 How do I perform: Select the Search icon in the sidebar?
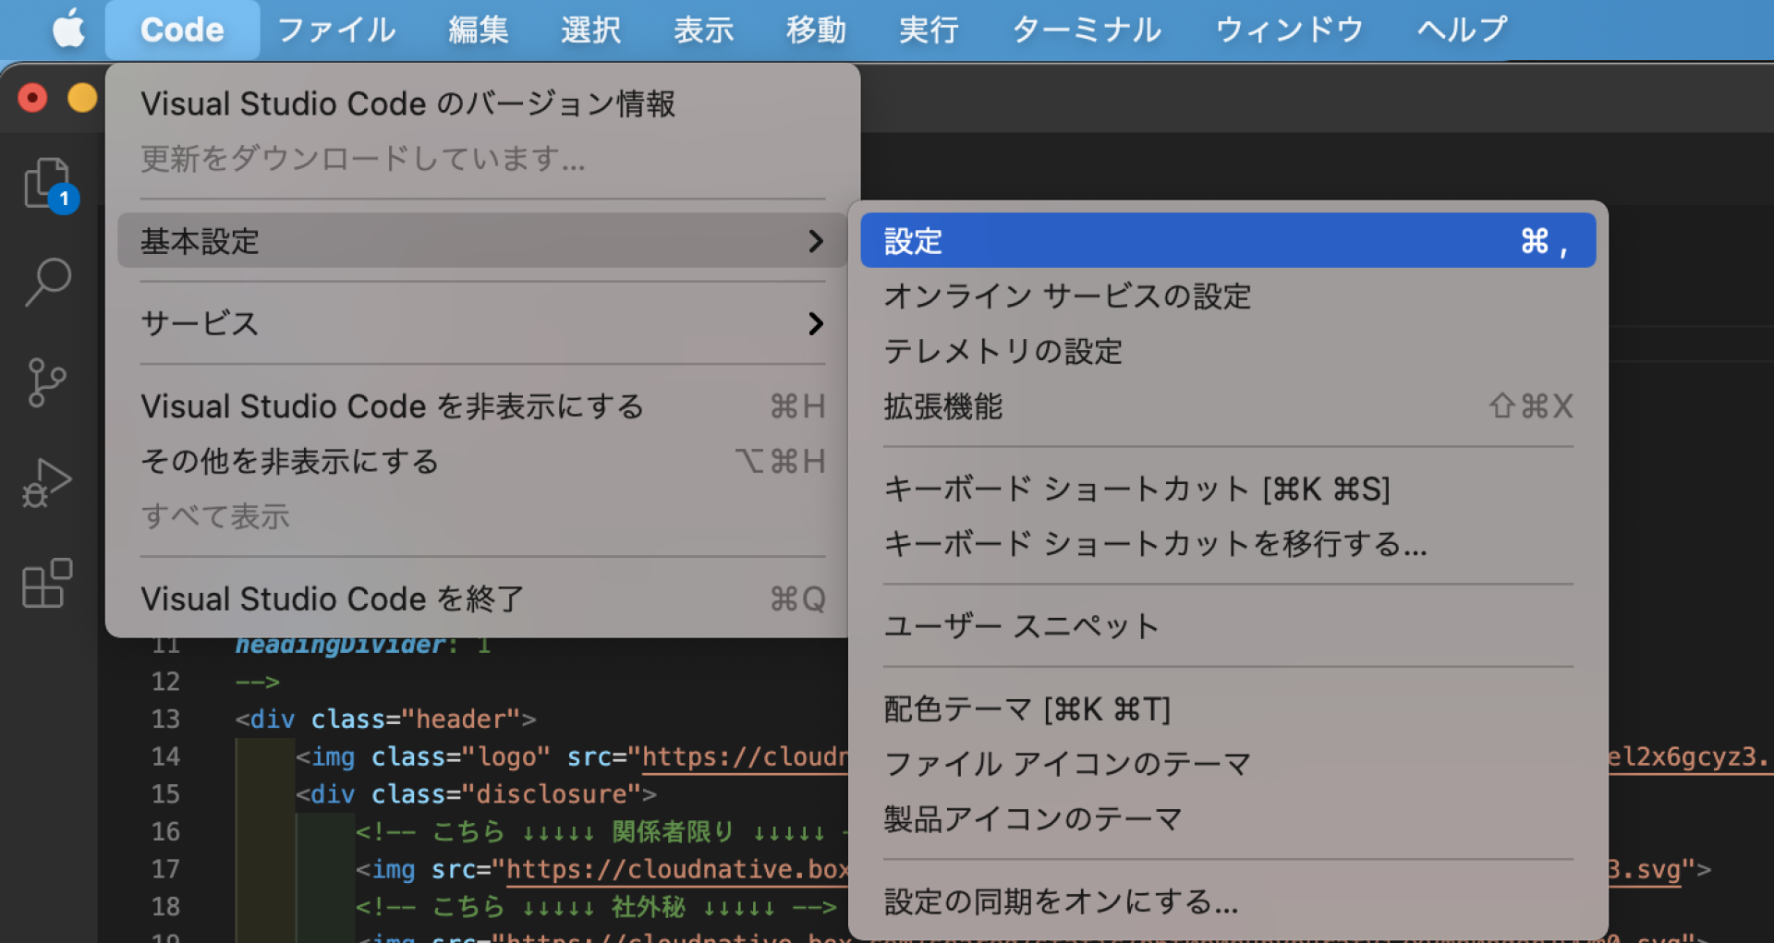point(46,282)
